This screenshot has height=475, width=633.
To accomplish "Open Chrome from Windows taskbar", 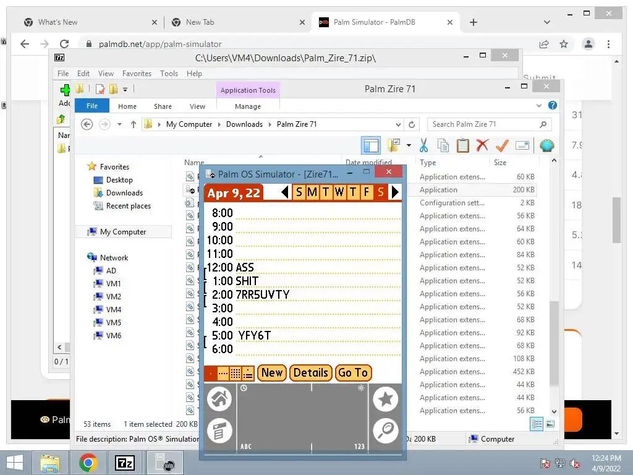I will pyautogui.click(x=88, y=463).
